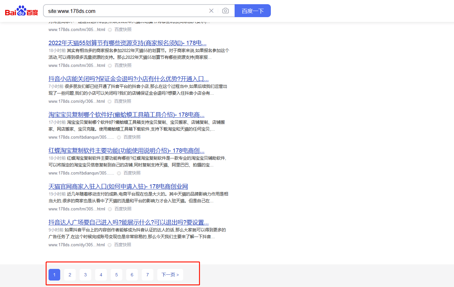Click shield icon beside 天猫55划算节 result URL
Viewport: 454px width, 287px height.
110,66
